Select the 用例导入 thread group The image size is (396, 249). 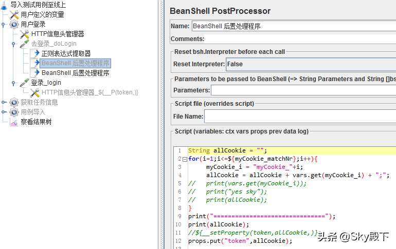point(33,112)
